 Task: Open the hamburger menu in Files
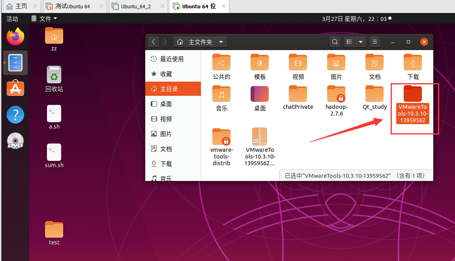point(375,42)
